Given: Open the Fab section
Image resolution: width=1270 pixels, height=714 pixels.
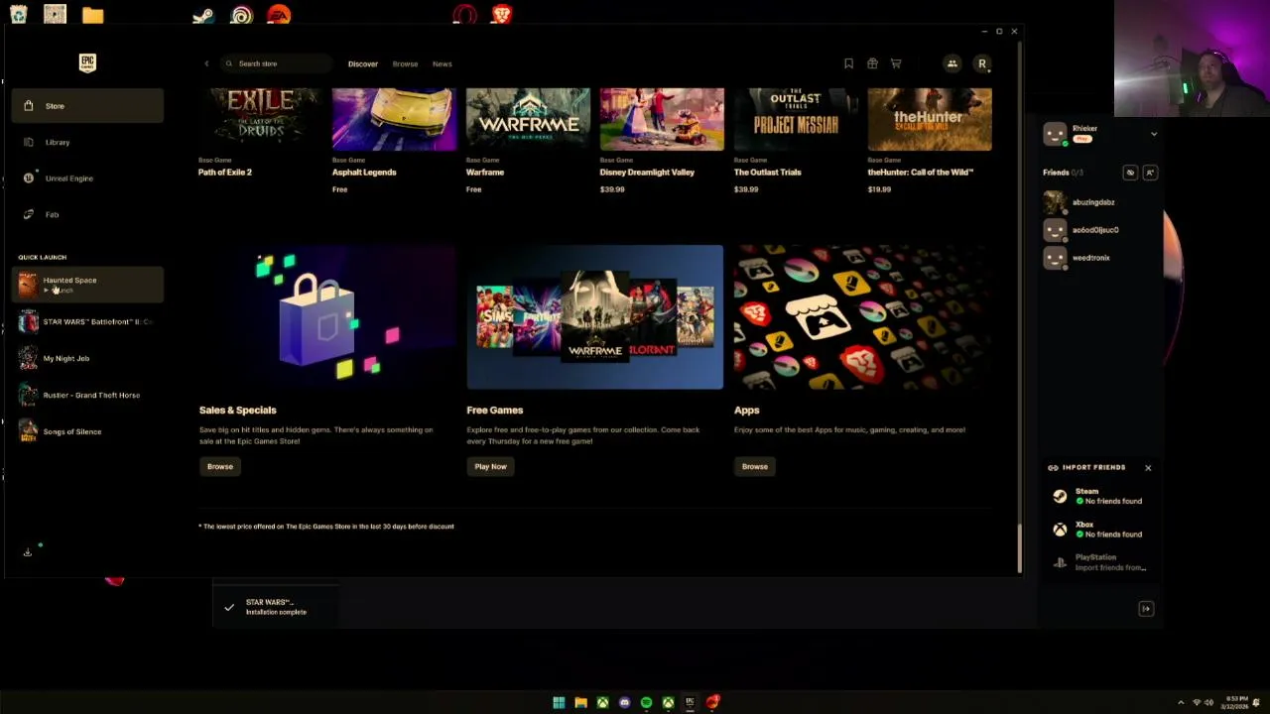Looking at the screenshot, I should coord(87,214).
